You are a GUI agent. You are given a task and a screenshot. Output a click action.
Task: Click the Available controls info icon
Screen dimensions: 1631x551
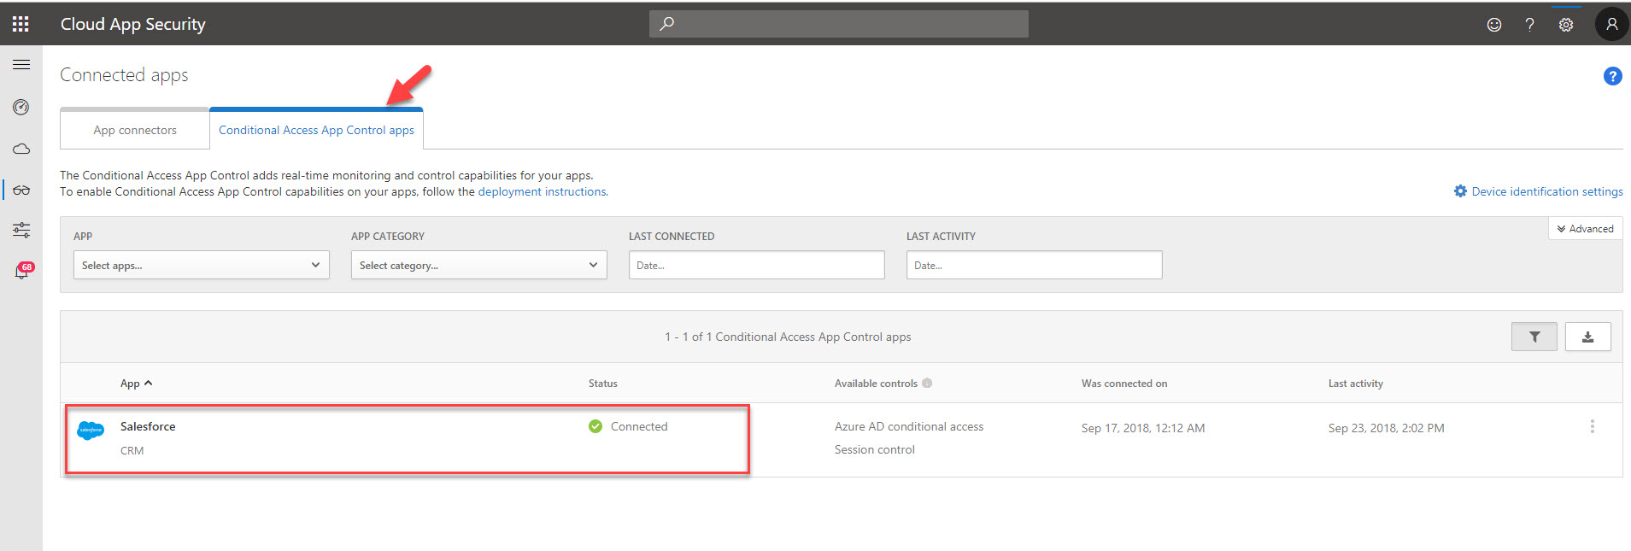(x=927, y=384)
